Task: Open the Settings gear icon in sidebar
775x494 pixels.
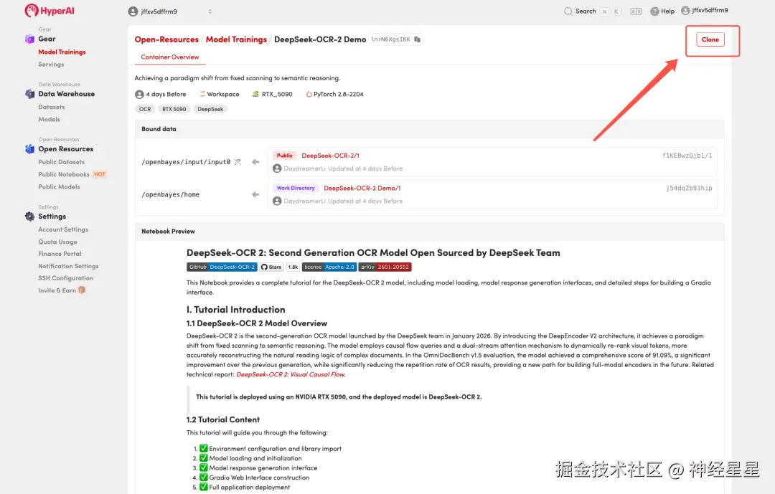Action: pos(29,217)
